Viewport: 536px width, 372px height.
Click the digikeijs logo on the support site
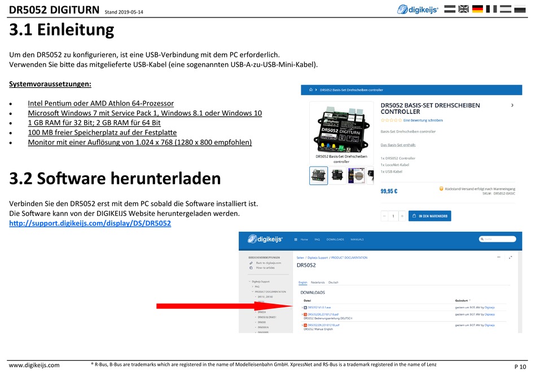coord(265,239)
